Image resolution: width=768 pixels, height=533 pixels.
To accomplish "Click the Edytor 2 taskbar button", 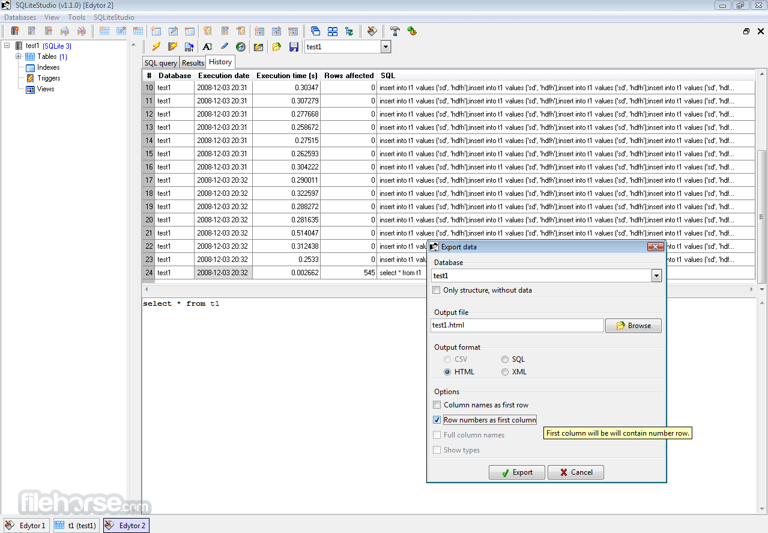I will click(x=126, y=526).
